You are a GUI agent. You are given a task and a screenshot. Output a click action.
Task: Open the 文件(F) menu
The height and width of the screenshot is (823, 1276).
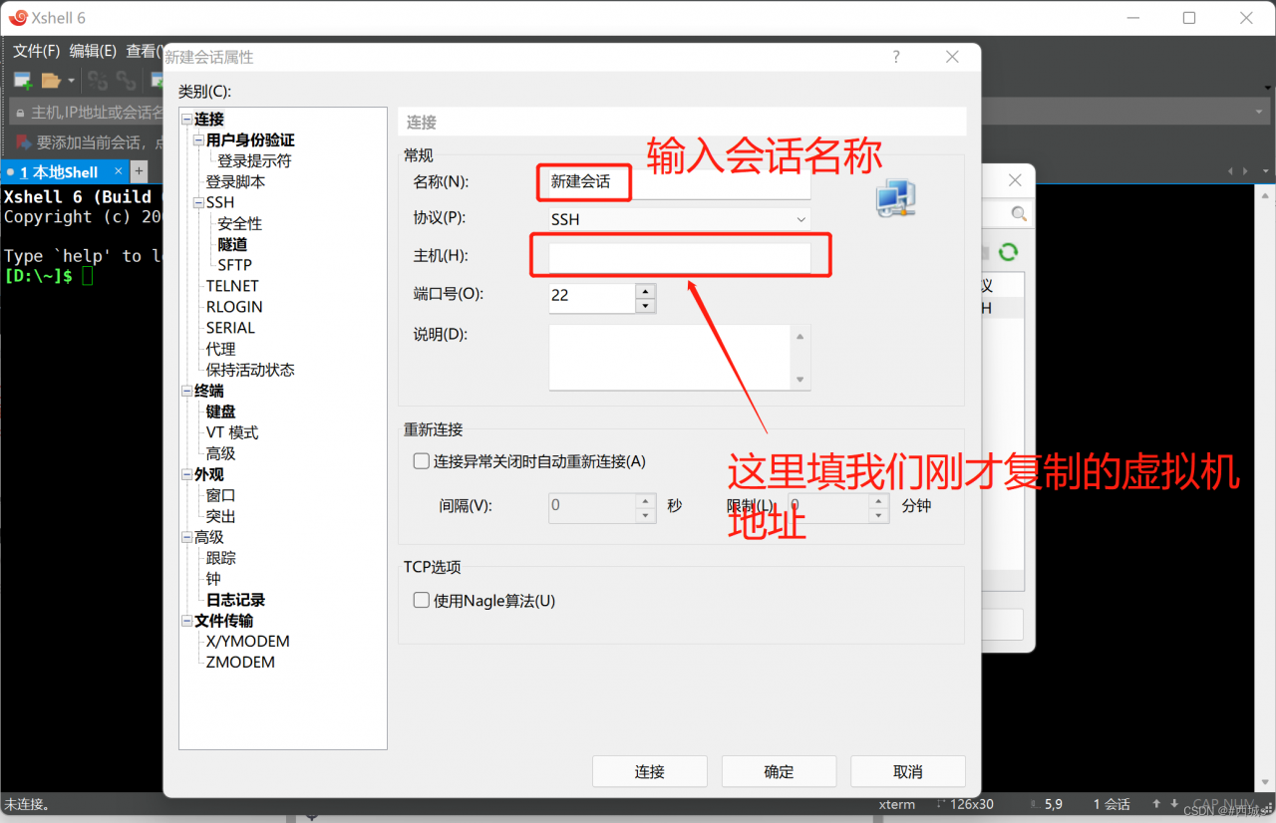pyautogui.click(x=37, y=50)
